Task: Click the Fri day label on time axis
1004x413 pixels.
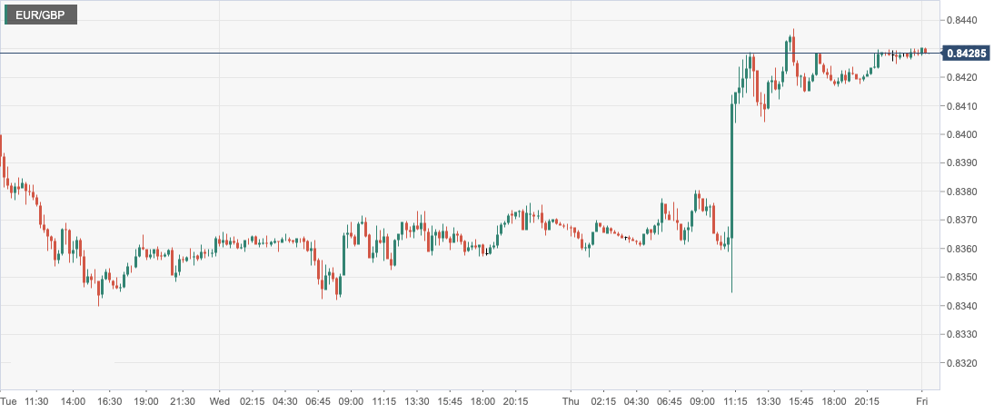Action: pyautogui.click(x=922, y=401)
